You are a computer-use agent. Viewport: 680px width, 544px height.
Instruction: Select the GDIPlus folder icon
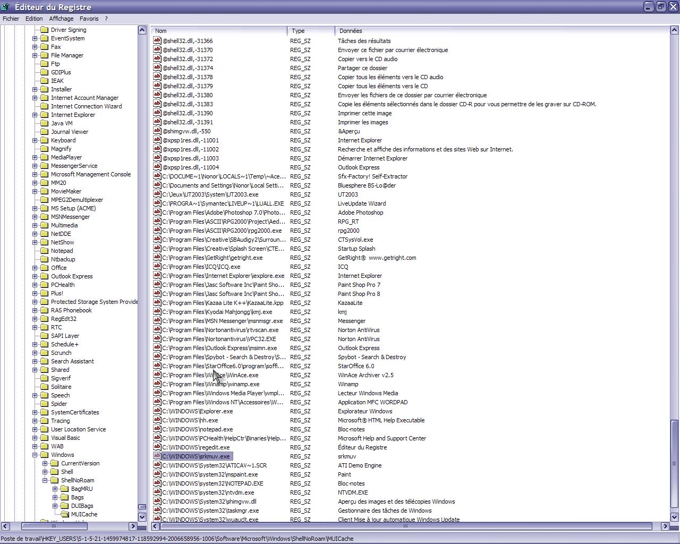[45, 72]
